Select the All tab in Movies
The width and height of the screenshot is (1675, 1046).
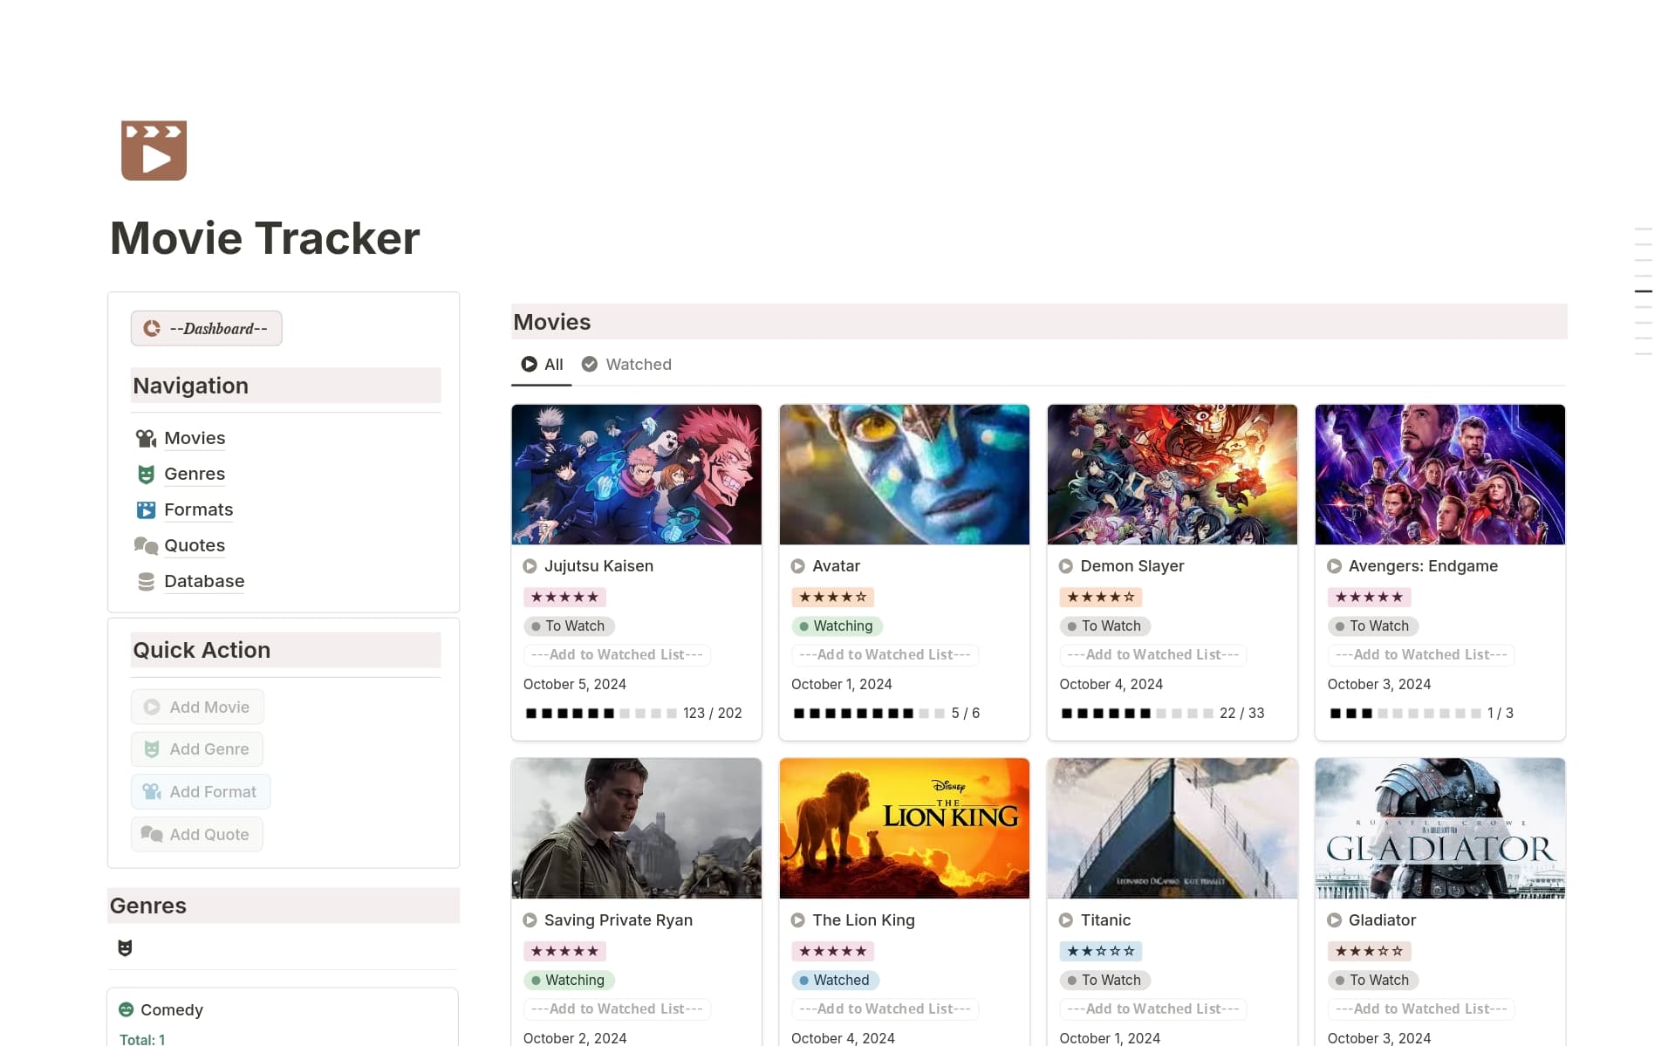tap(543, 365)
